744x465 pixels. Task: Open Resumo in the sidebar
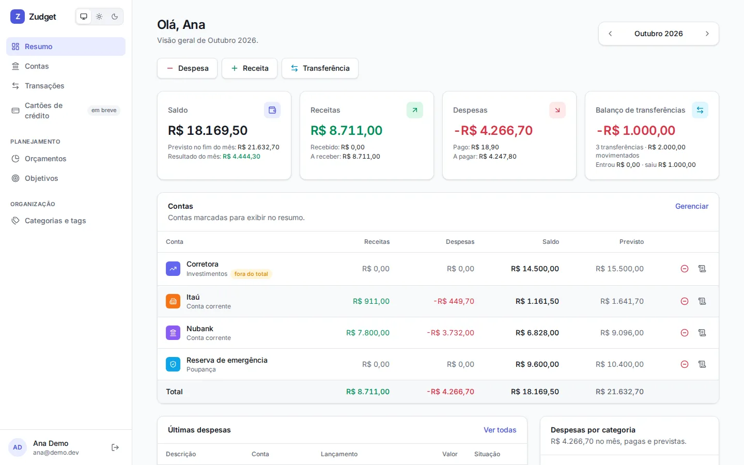[x=66, y=47]
